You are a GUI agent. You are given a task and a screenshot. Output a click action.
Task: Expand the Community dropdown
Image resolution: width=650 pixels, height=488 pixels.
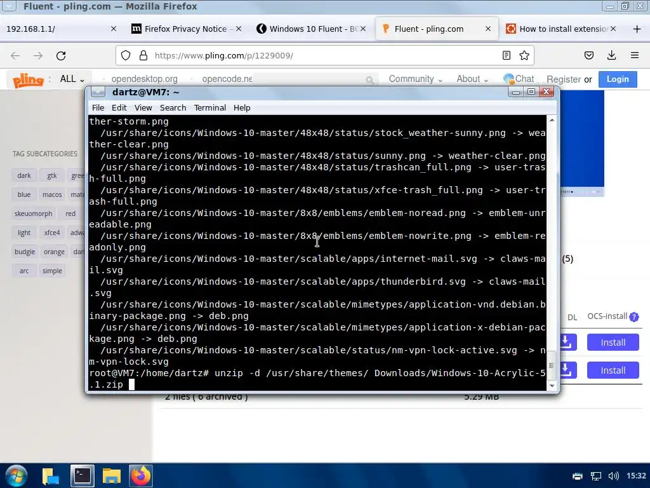tap(415, 79)
